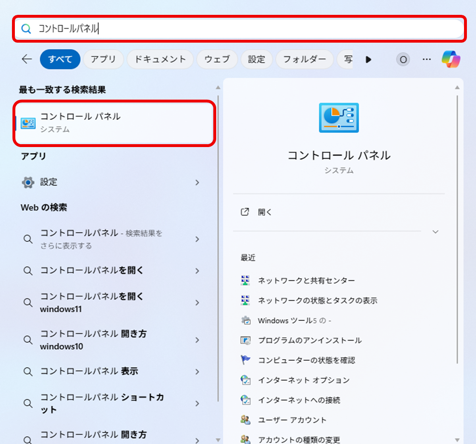The width and height of the screenshot is (476, 444).
Task: Click the back arrow above search results
Action: click(27, 59)
